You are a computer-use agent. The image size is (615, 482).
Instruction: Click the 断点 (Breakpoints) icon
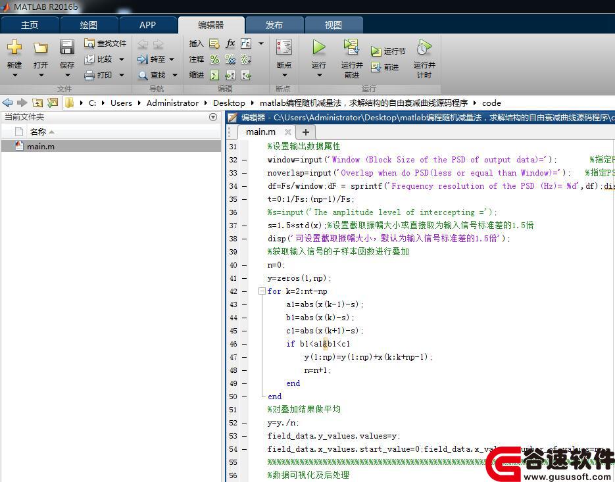pos(283,47)
